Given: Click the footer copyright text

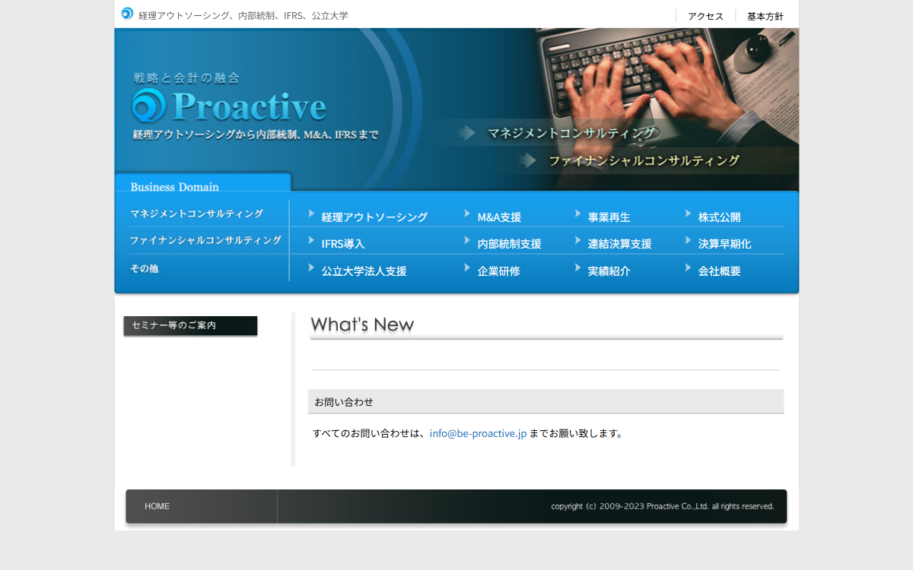Looking at the screenshot, I should (x=663, y=506).
